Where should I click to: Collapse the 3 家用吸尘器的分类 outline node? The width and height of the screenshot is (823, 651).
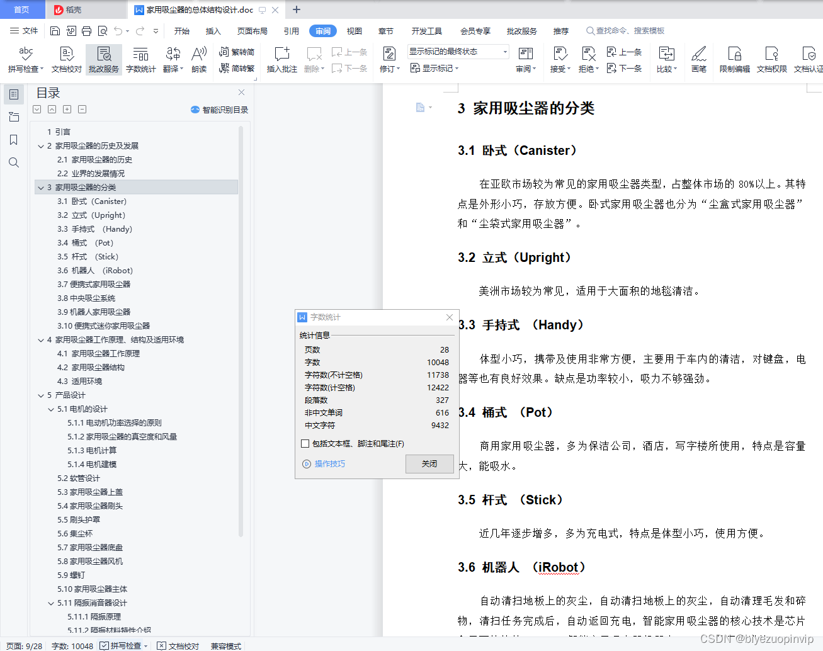tap(41, 188)
